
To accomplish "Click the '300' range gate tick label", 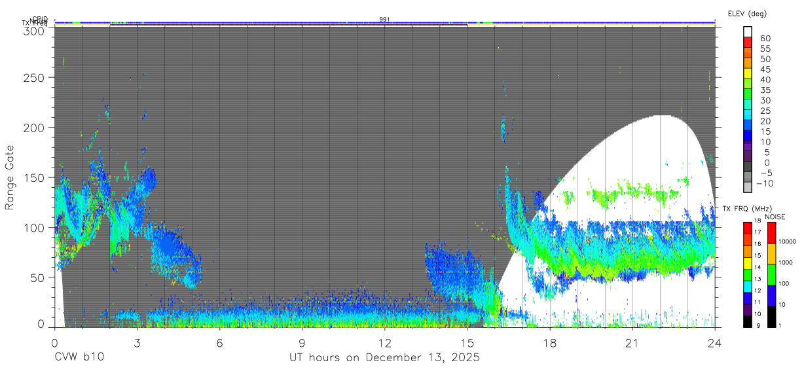I will 34,31.
